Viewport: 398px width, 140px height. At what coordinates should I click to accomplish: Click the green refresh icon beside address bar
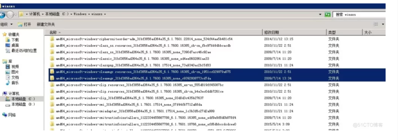[328, 14]
